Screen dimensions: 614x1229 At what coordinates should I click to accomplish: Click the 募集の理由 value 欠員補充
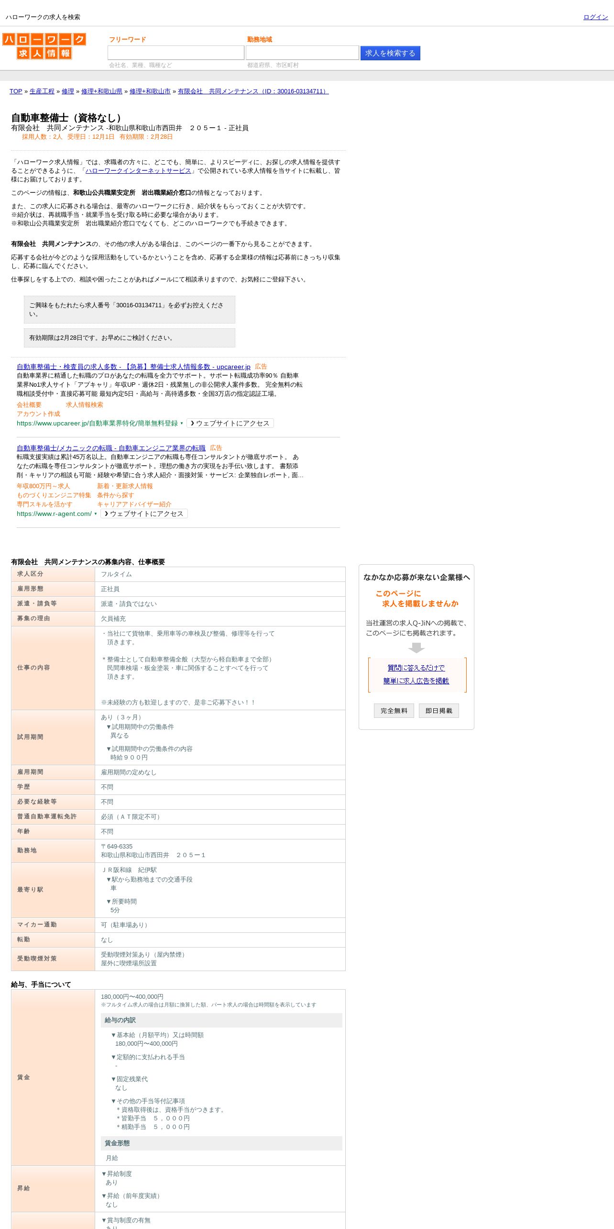(113, 619)
